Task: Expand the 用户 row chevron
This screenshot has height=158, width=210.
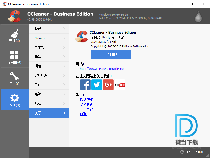Action: [64, 85]
